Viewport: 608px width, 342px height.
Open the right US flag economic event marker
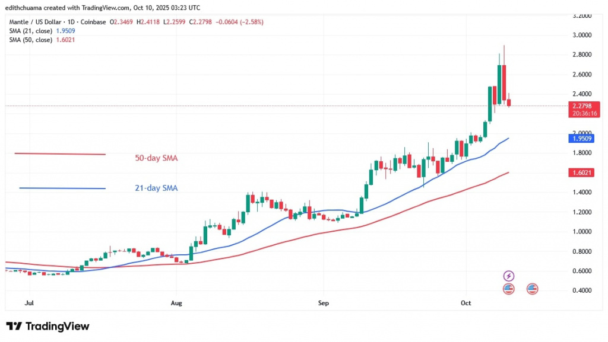pyautogui.click(x=532, y=289)
